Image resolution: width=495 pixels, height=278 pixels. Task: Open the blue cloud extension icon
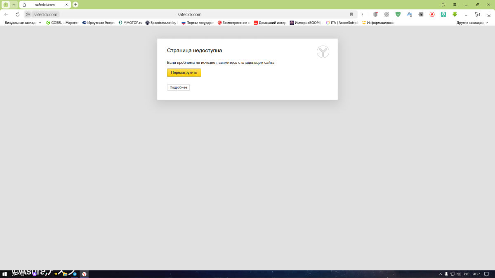point(409,14)
